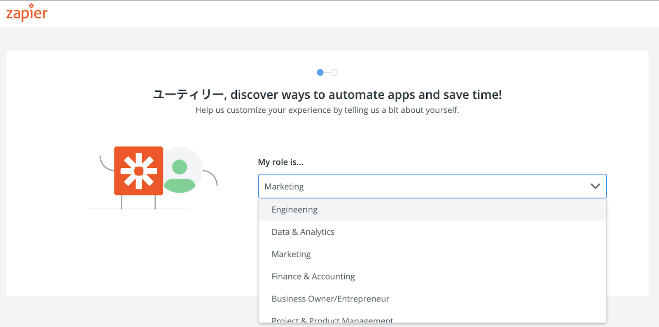Screen dimensions: 659x327
Task: Click the orange Zapier asterisk mascot illustration
Action: pyautogui.click(x=138, y=171)
